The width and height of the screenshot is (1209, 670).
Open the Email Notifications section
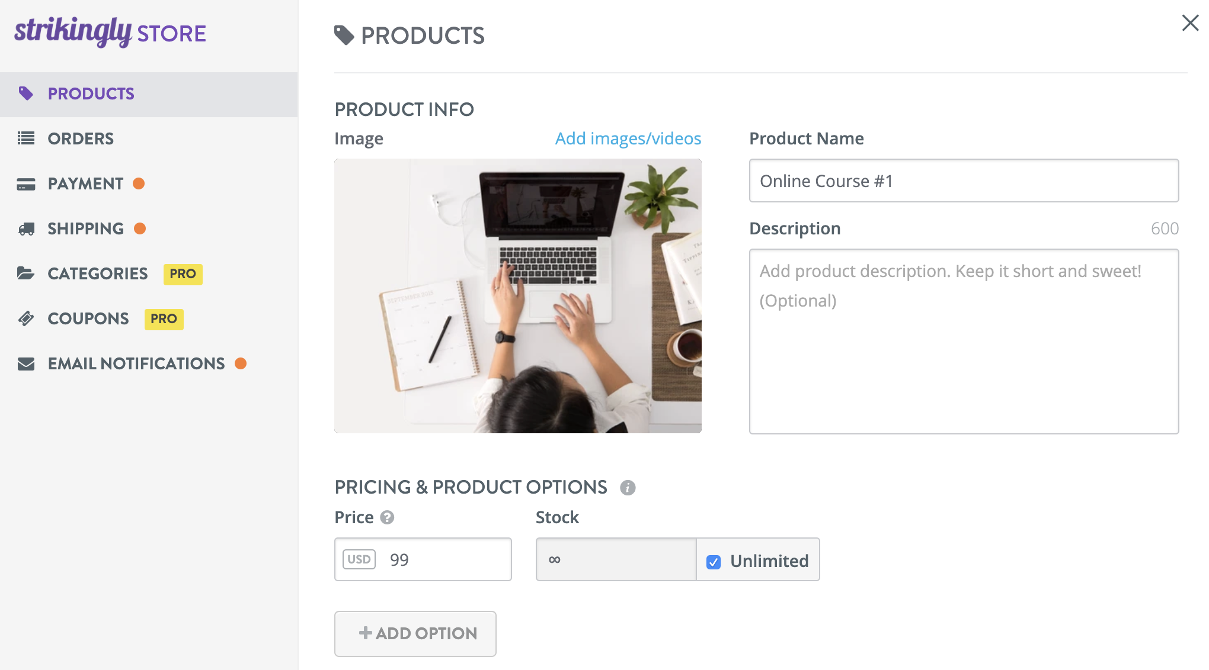click(136, 363)
